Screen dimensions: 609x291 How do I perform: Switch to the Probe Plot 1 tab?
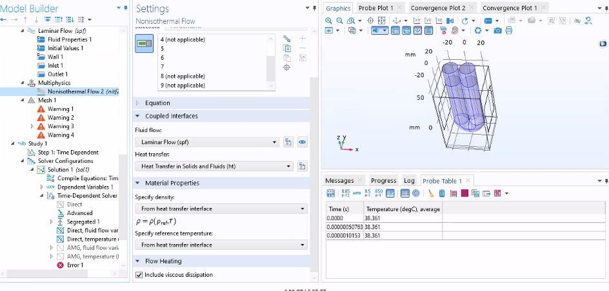(377, 8)
